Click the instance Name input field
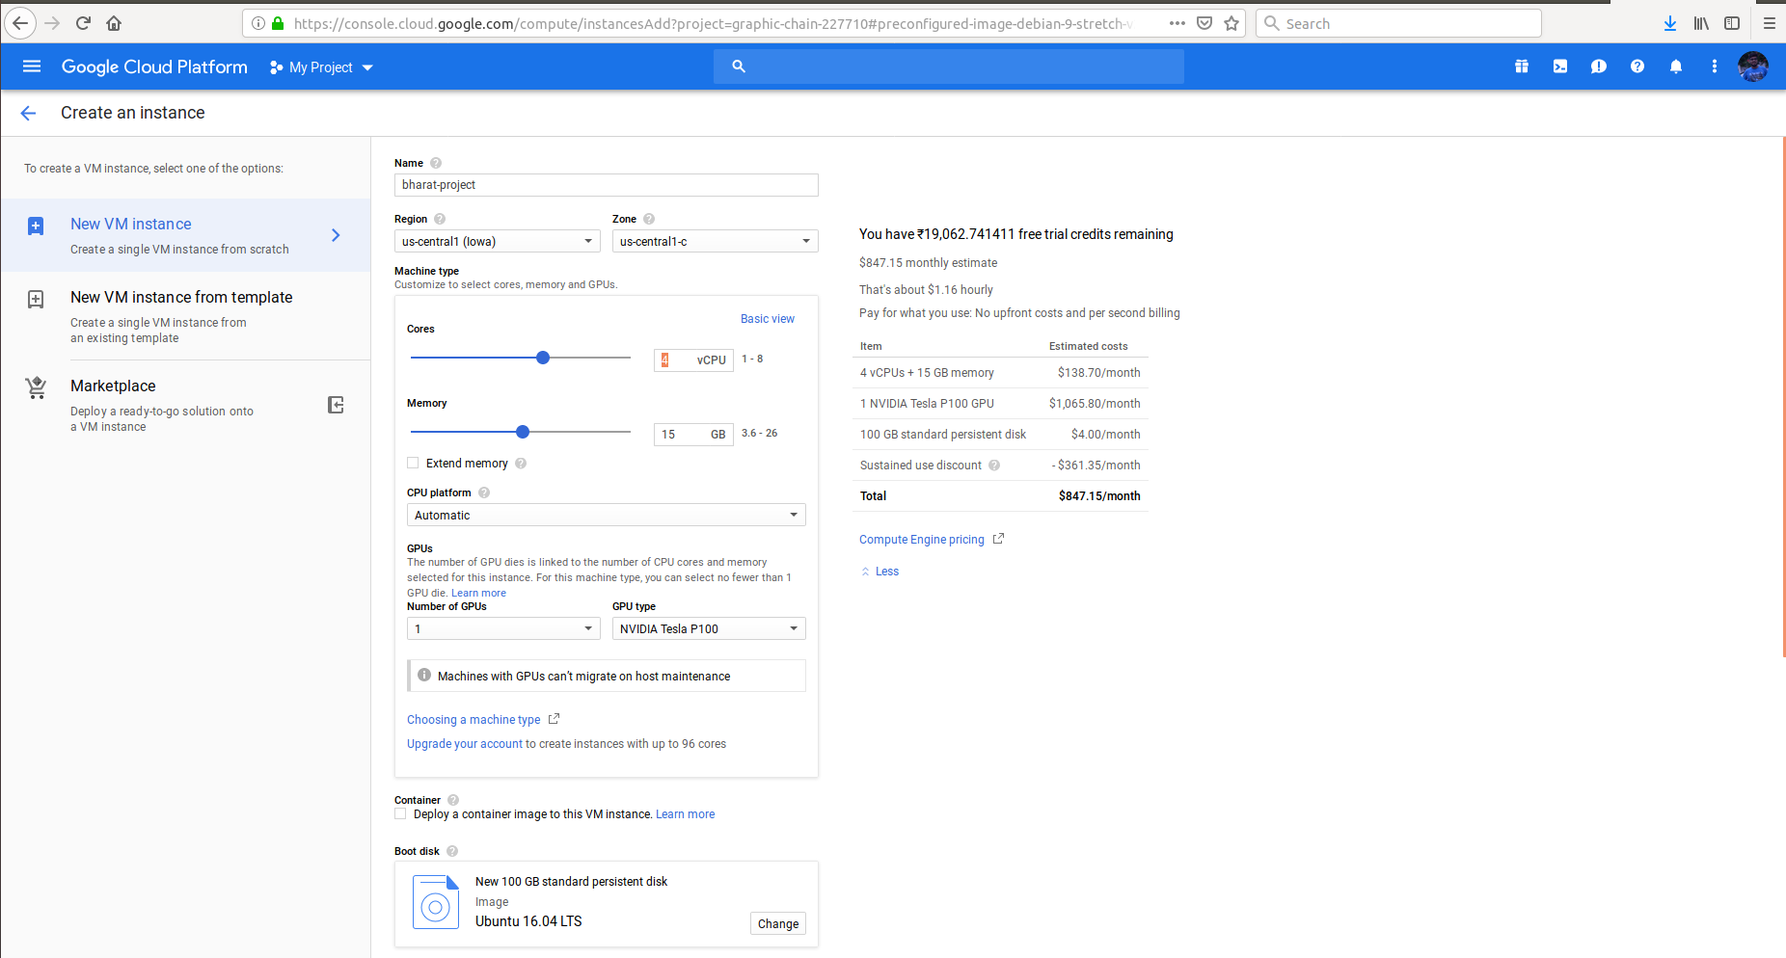The image size is (1786, 958). 607,185
